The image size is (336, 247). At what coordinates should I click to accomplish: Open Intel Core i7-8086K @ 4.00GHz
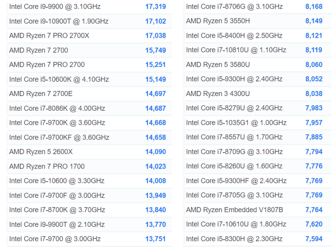point(57,108)
